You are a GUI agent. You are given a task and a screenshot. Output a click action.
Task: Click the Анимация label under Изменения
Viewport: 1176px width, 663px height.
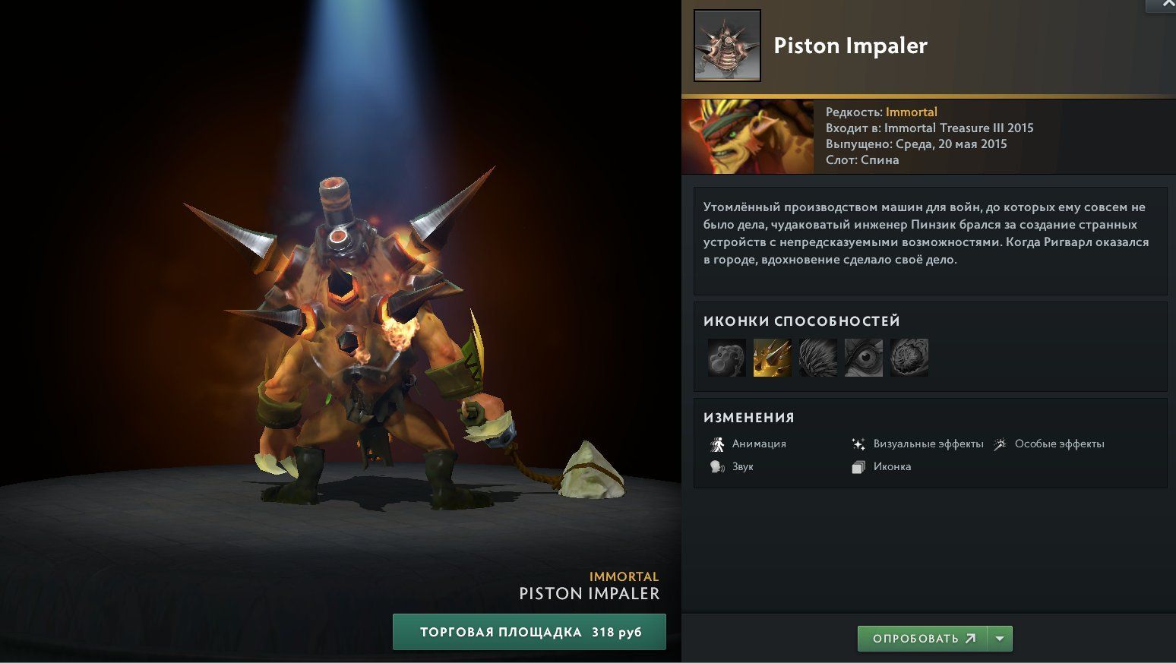(759, 444)
